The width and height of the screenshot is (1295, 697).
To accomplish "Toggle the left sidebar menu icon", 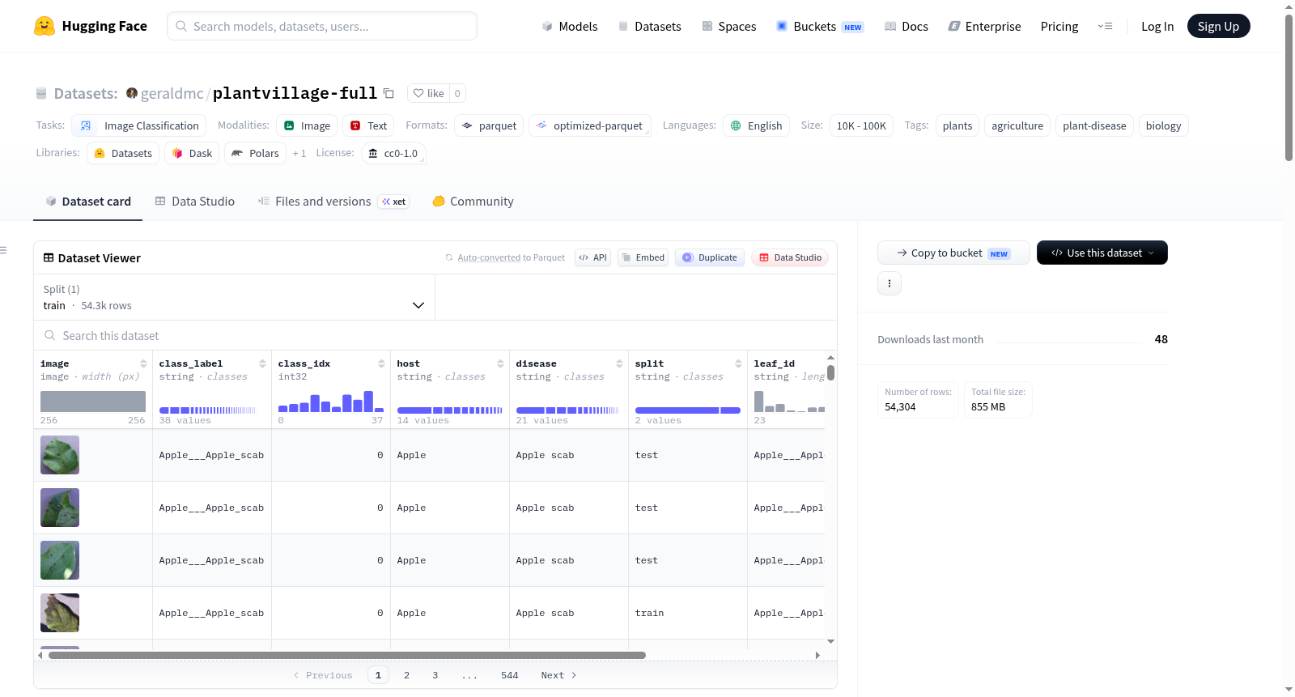I will point(3,250).
